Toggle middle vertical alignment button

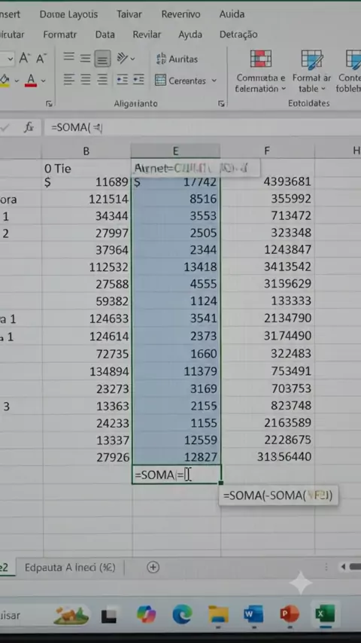tap(85, 59)
